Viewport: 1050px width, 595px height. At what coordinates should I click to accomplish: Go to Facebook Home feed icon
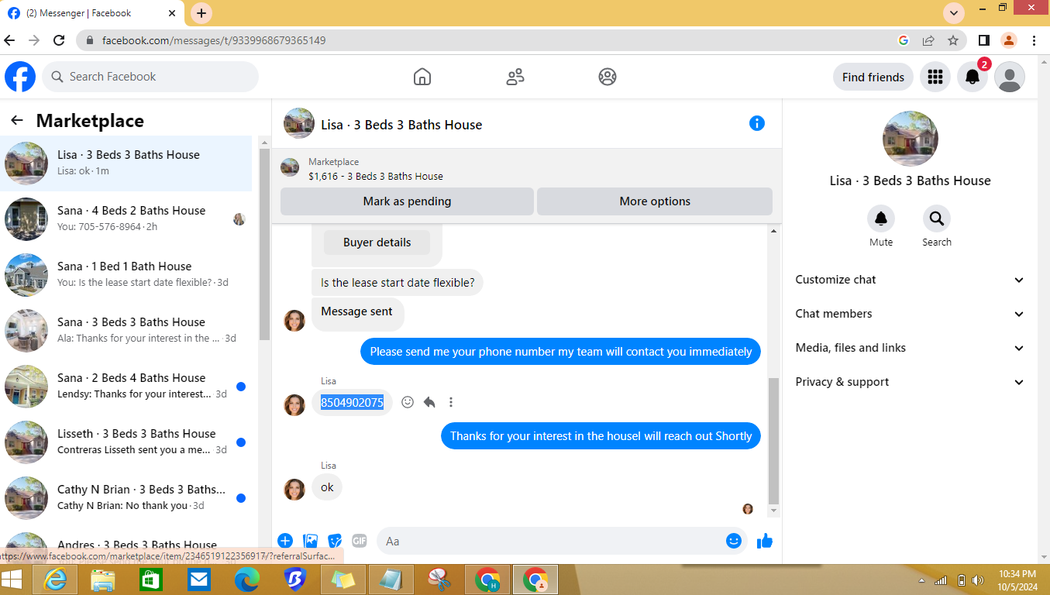[x=422, y=77]
